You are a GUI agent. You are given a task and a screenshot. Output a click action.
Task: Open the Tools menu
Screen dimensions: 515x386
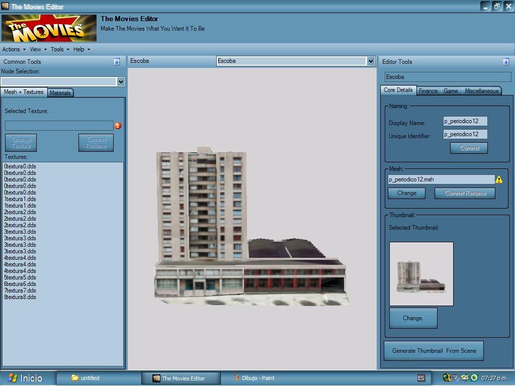coord(60,49)
